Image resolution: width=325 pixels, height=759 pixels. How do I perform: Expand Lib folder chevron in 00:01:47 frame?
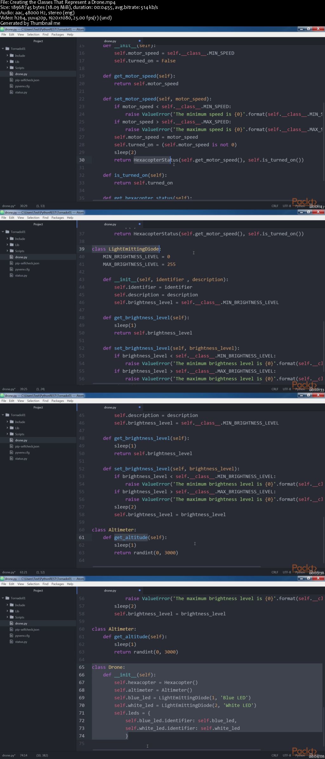pos(7,61)
